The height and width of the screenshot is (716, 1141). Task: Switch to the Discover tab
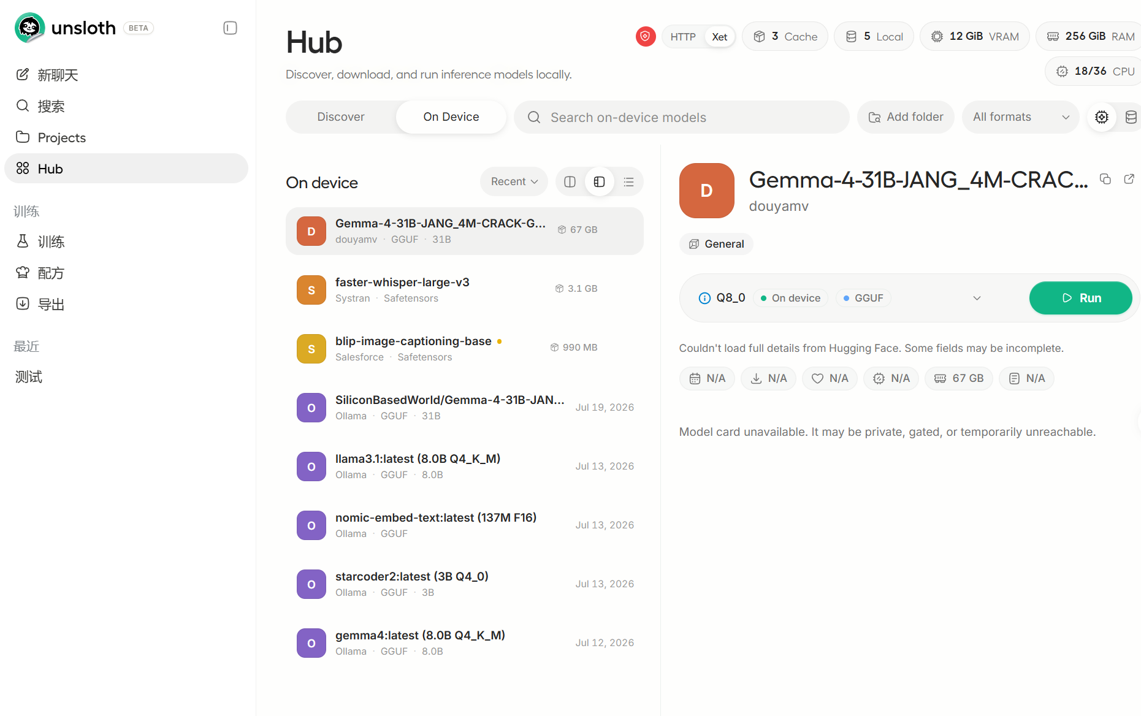(341, 117)
